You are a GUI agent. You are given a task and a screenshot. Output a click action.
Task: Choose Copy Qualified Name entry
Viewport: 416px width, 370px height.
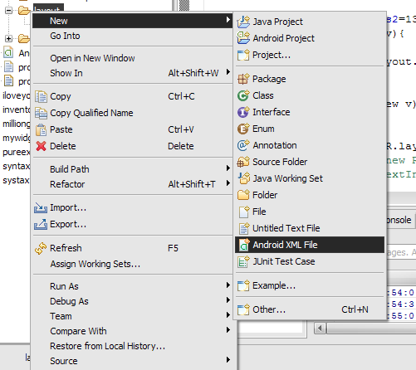coord(133,113)
